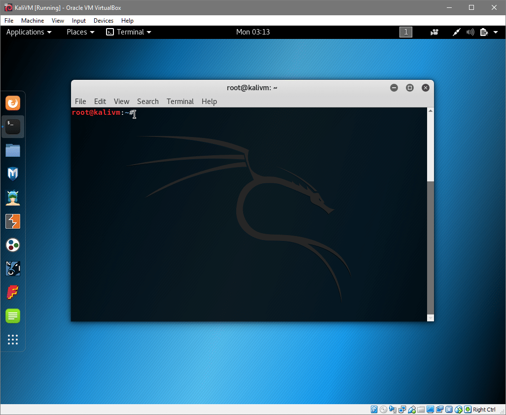Open the Files manager from the dock

(13, 150)
